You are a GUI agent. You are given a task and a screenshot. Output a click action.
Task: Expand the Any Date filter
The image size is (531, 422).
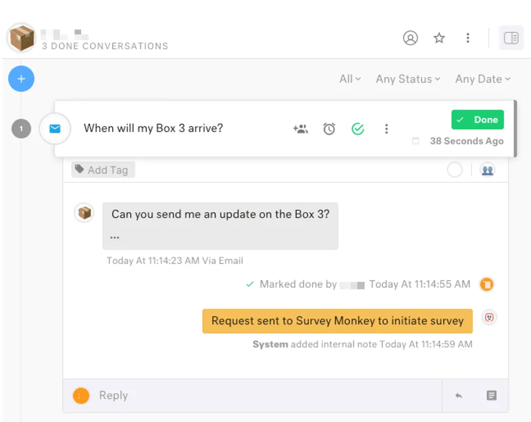[482, 79]
